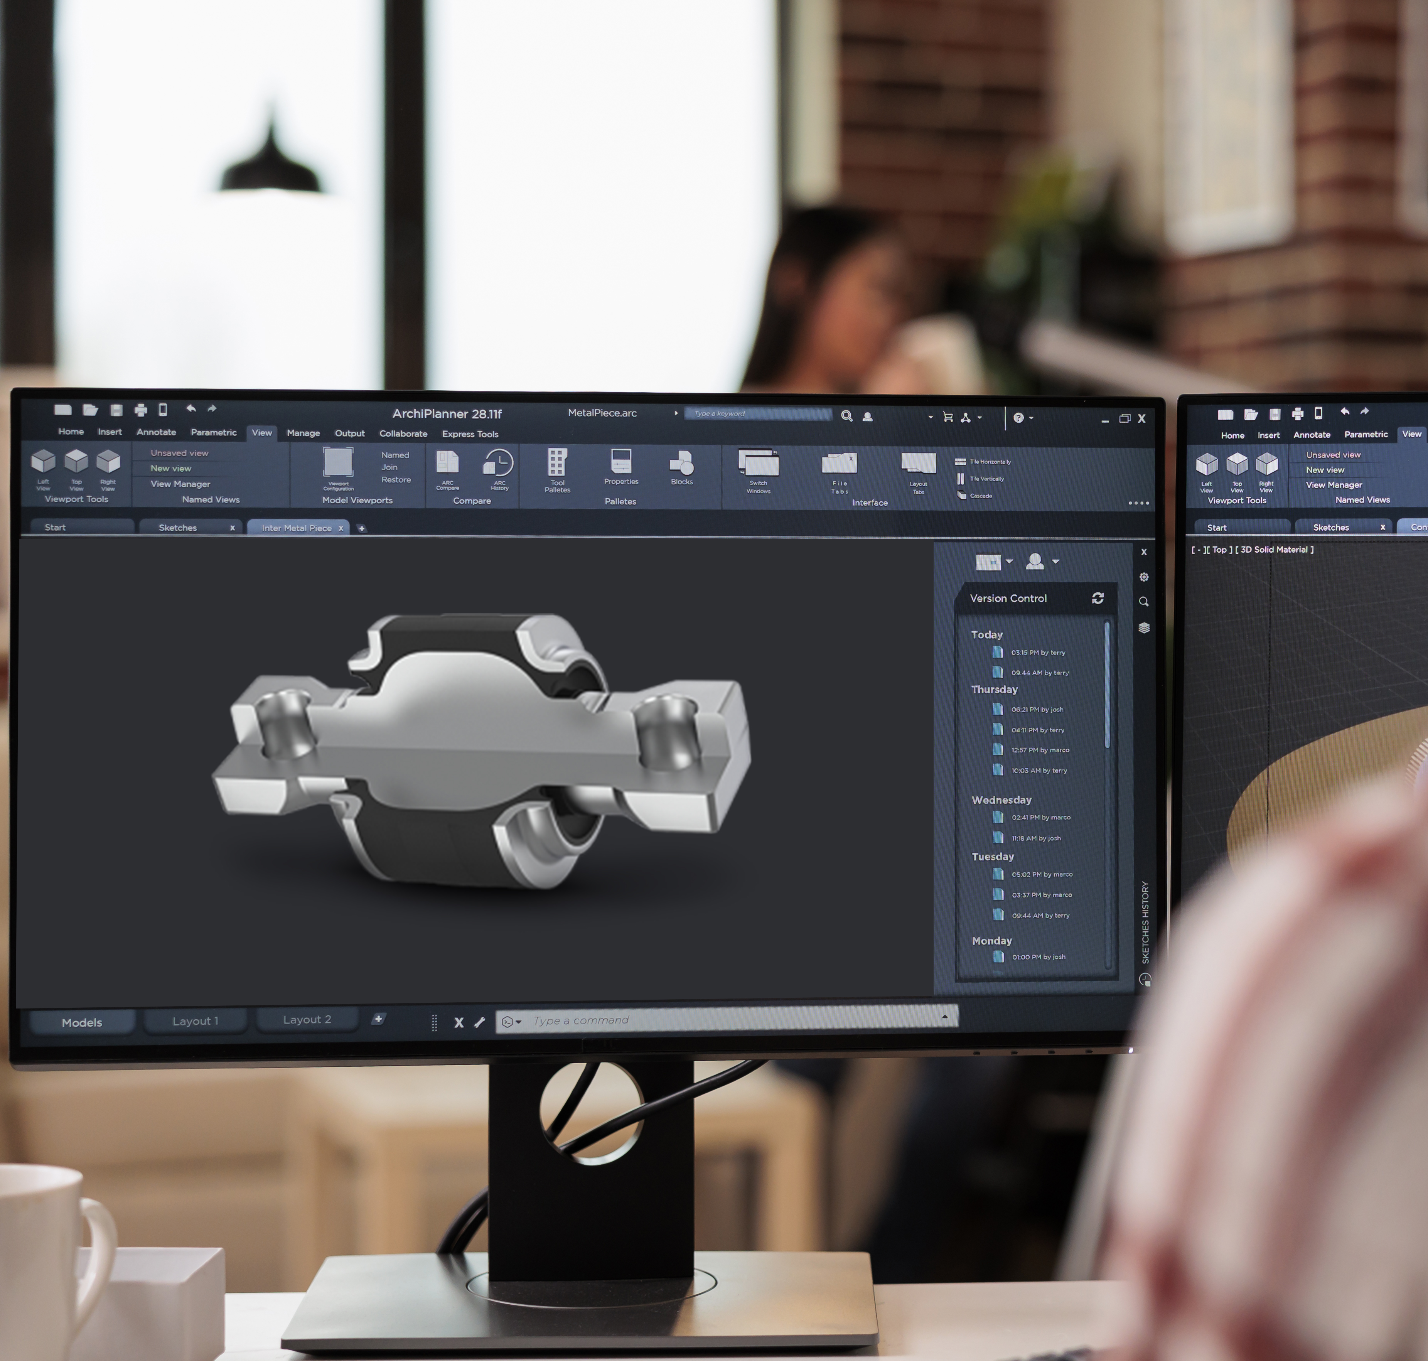Click the Type a command field

click(727, 1020)
